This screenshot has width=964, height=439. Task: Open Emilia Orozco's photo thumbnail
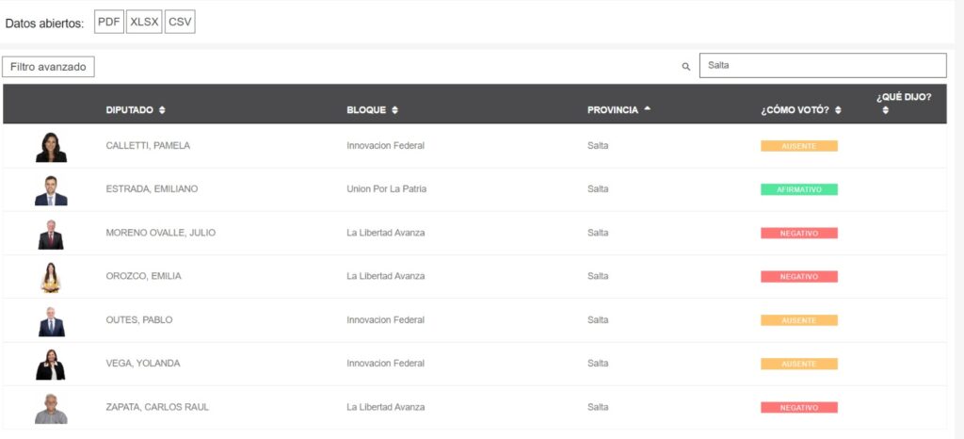[x=51, y=278]
